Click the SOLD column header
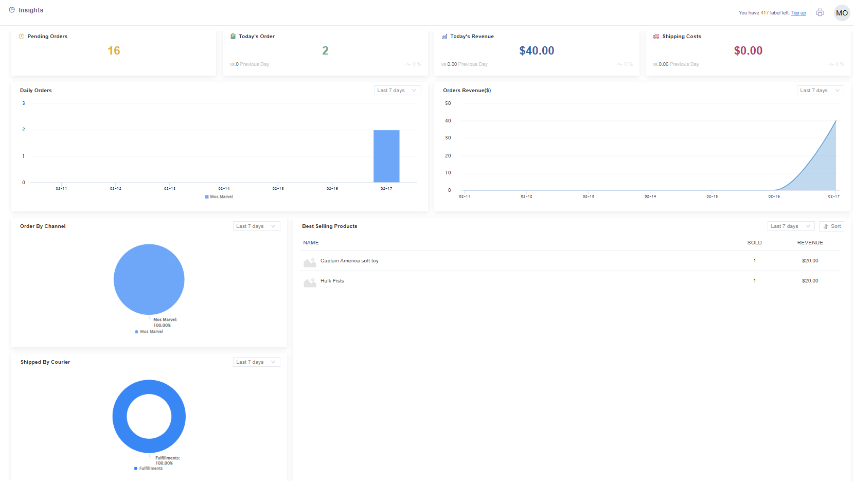 coord(755,243)
